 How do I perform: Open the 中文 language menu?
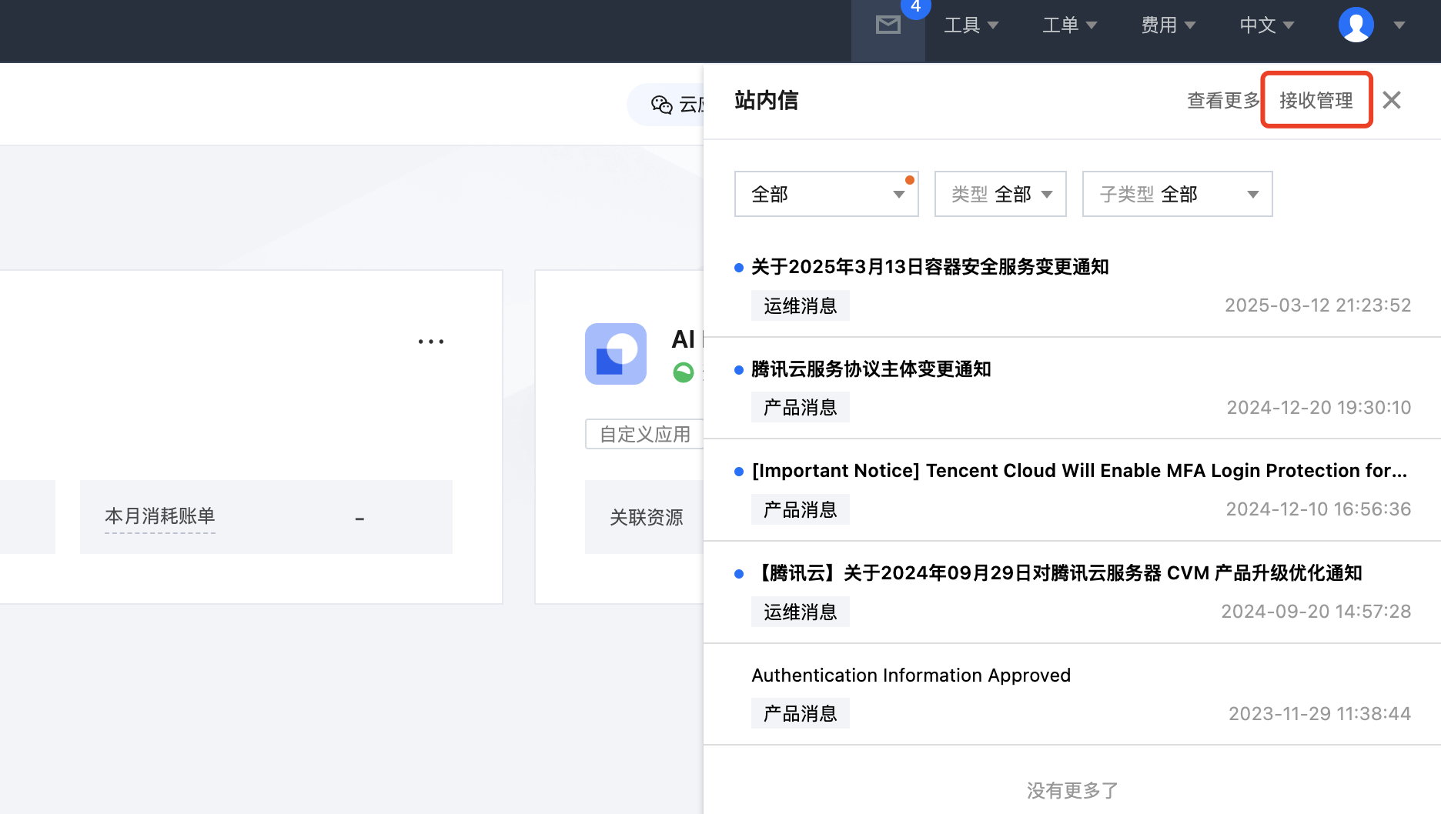(x=1267, y=25)
